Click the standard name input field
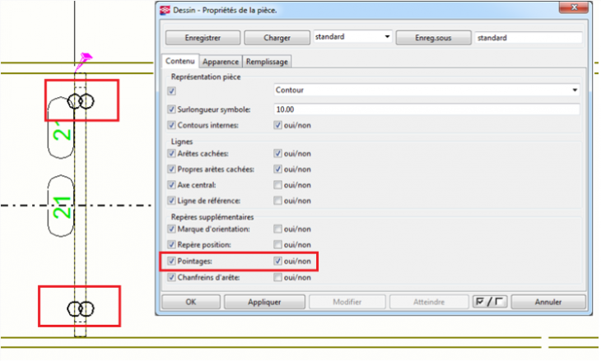The width and height of the screenshot is (601, 361). click(x=529, y=38)
